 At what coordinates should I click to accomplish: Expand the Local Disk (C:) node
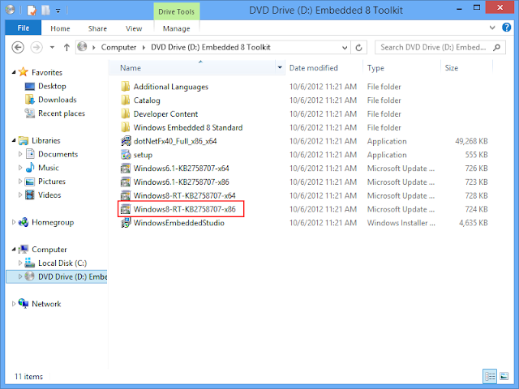coord(20,263)
